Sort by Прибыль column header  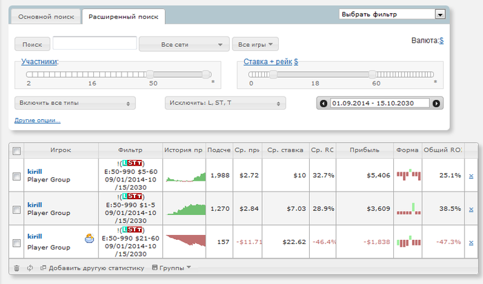pyautogui.click(x=365, y=150)
